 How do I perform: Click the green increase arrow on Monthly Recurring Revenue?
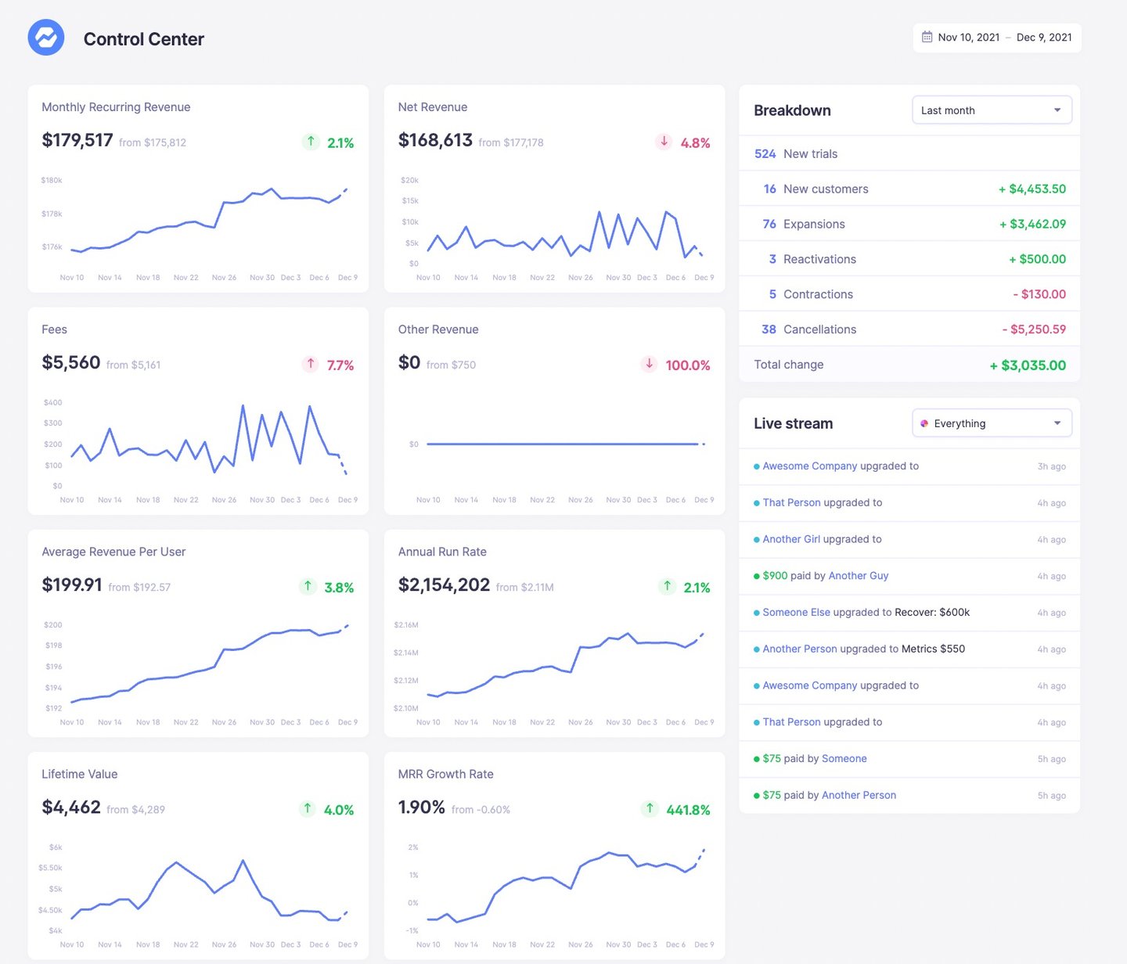point(310,142)
